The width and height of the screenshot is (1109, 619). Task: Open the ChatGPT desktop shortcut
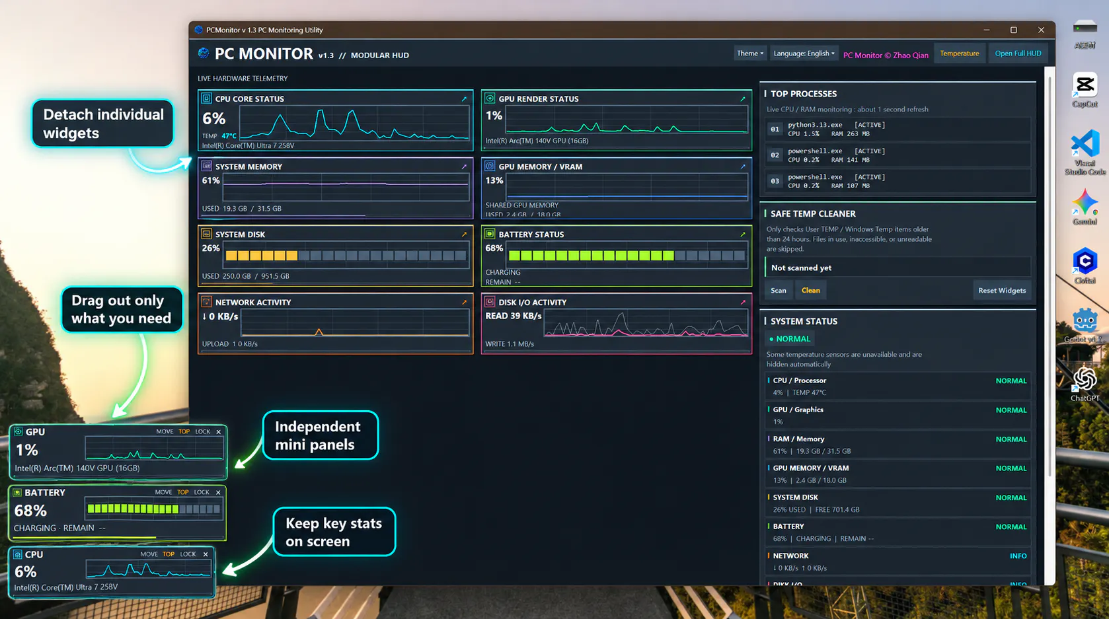1085,384
